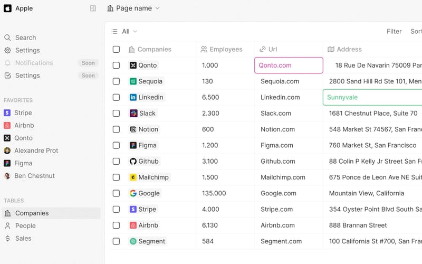
Task: Click the Notion logo in the table
Action: click(x=133, y=129)
